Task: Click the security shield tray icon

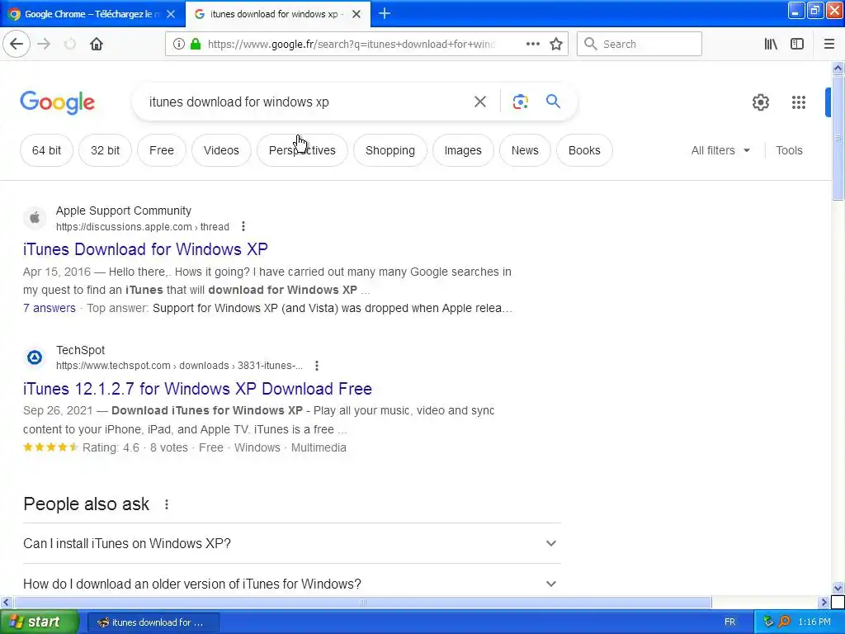Action: (768, 622)
